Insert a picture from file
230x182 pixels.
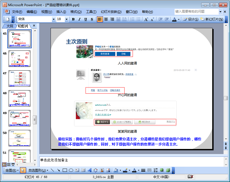pyautogui.click(x=108, y=170)
